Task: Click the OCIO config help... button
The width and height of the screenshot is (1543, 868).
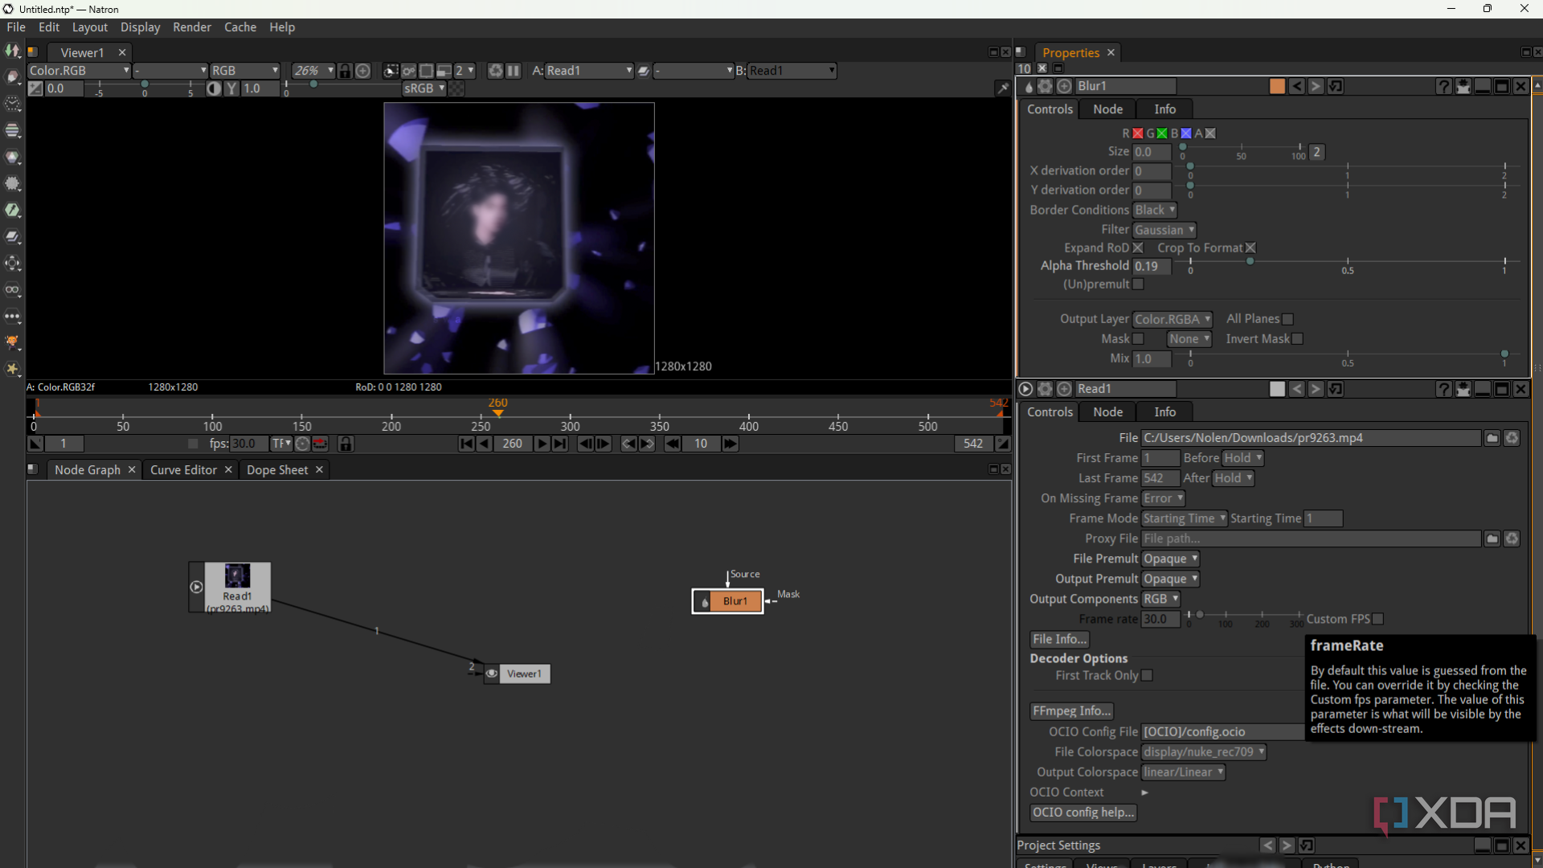Action: point(1083,813)
